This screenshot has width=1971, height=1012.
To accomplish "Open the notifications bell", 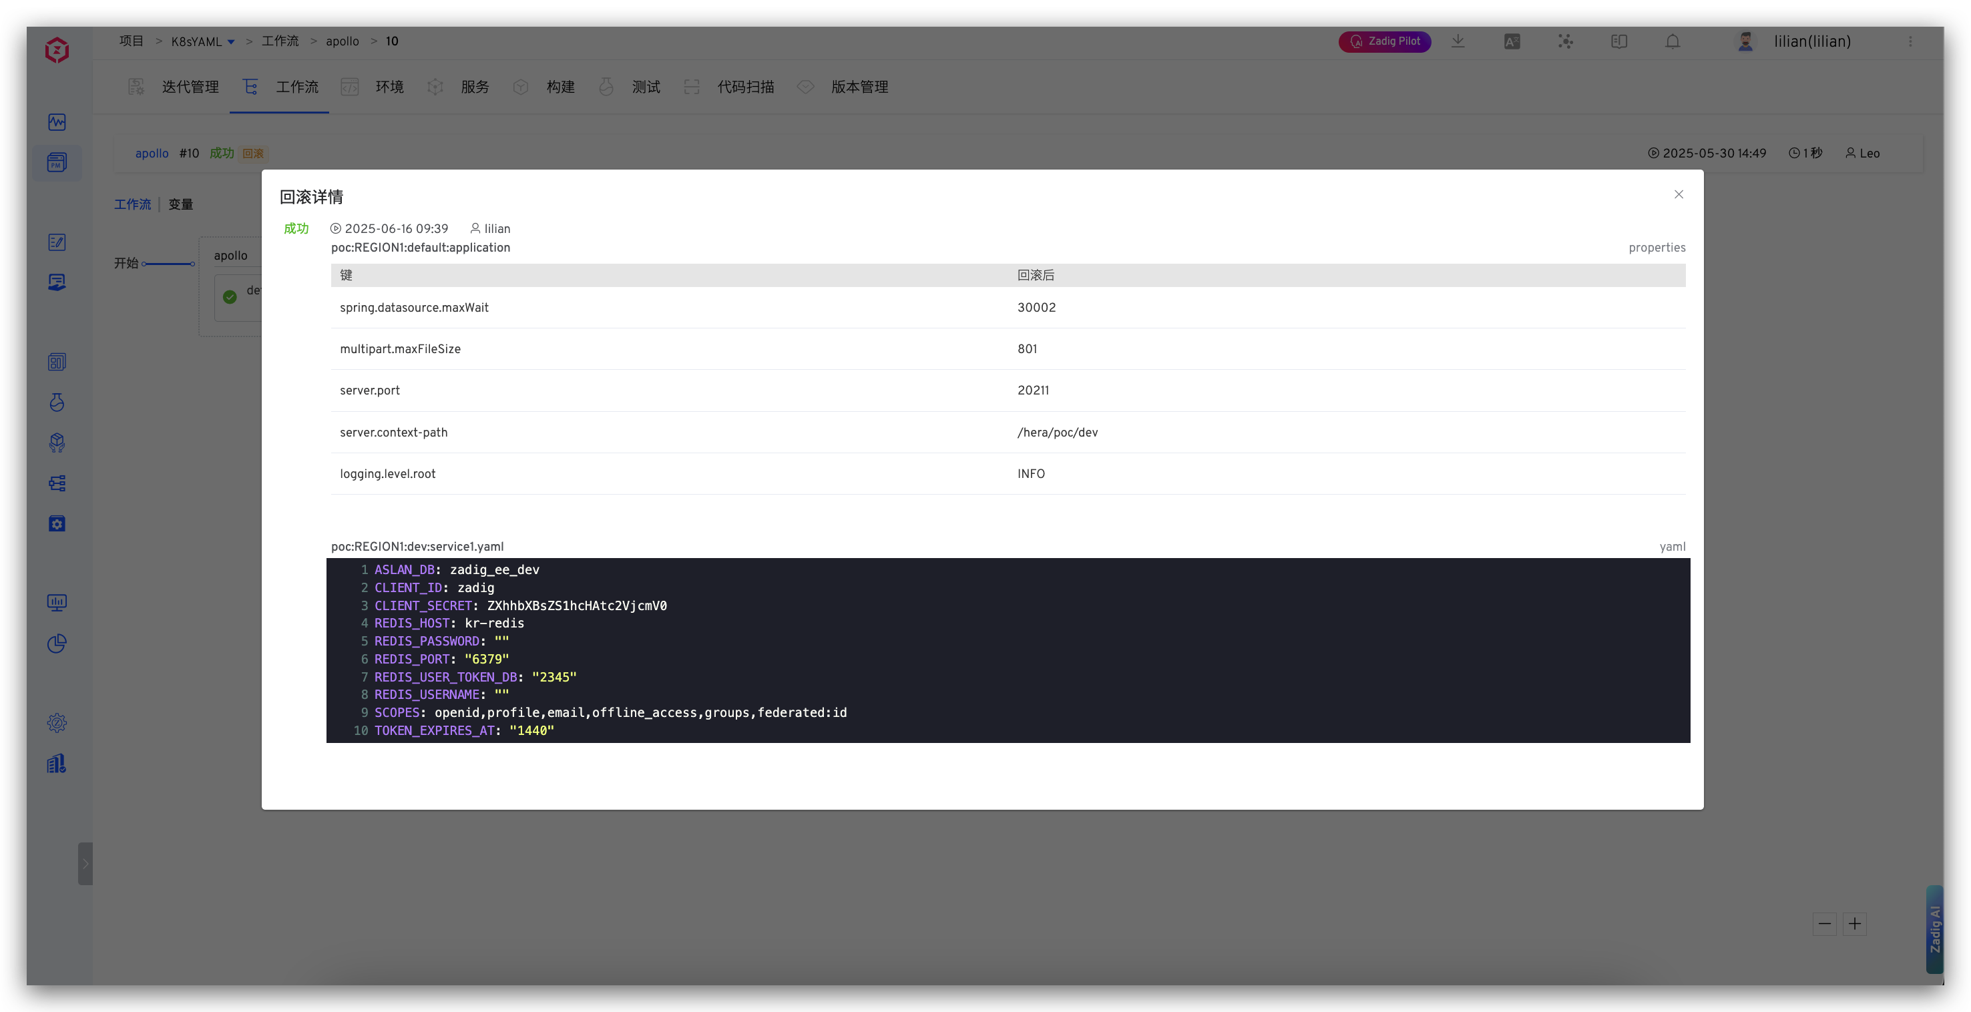I will [1673, 41].
